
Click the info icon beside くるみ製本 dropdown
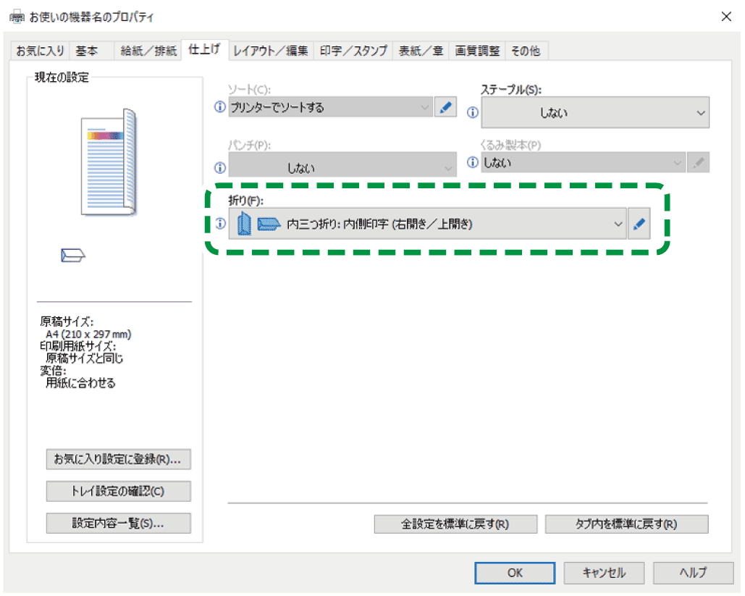click(473, 162)
